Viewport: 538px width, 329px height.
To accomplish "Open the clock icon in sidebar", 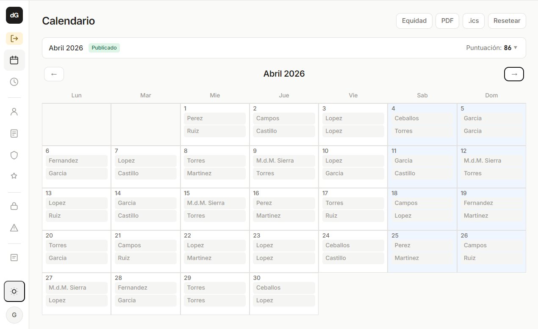I will point(14,82).
